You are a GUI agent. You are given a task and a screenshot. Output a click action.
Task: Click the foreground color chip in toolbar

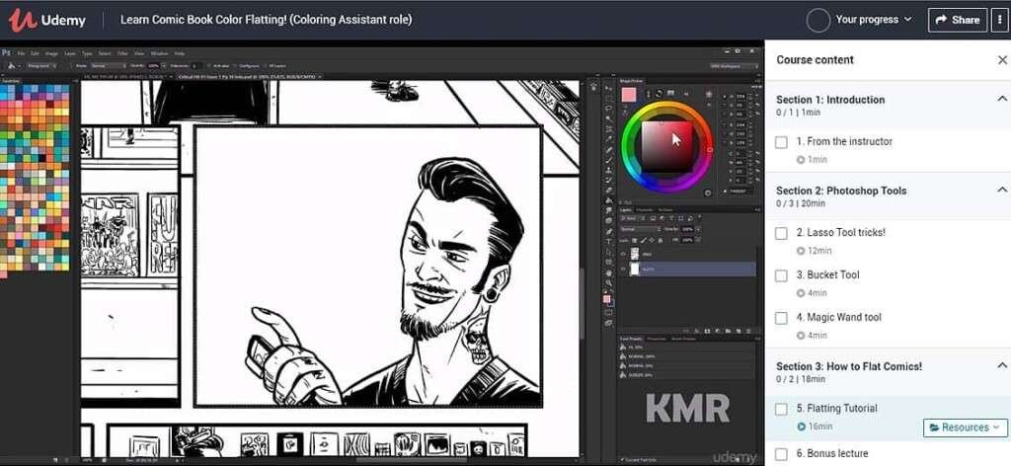click(x=607, y=299)
